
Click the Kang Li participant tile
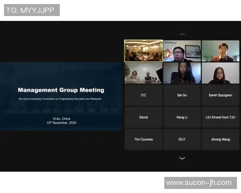pyautogui.click(x=182, y=117)
